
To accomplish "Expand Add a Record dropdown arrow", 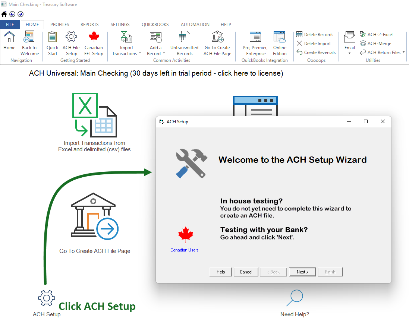I will (x=164, y=53).
